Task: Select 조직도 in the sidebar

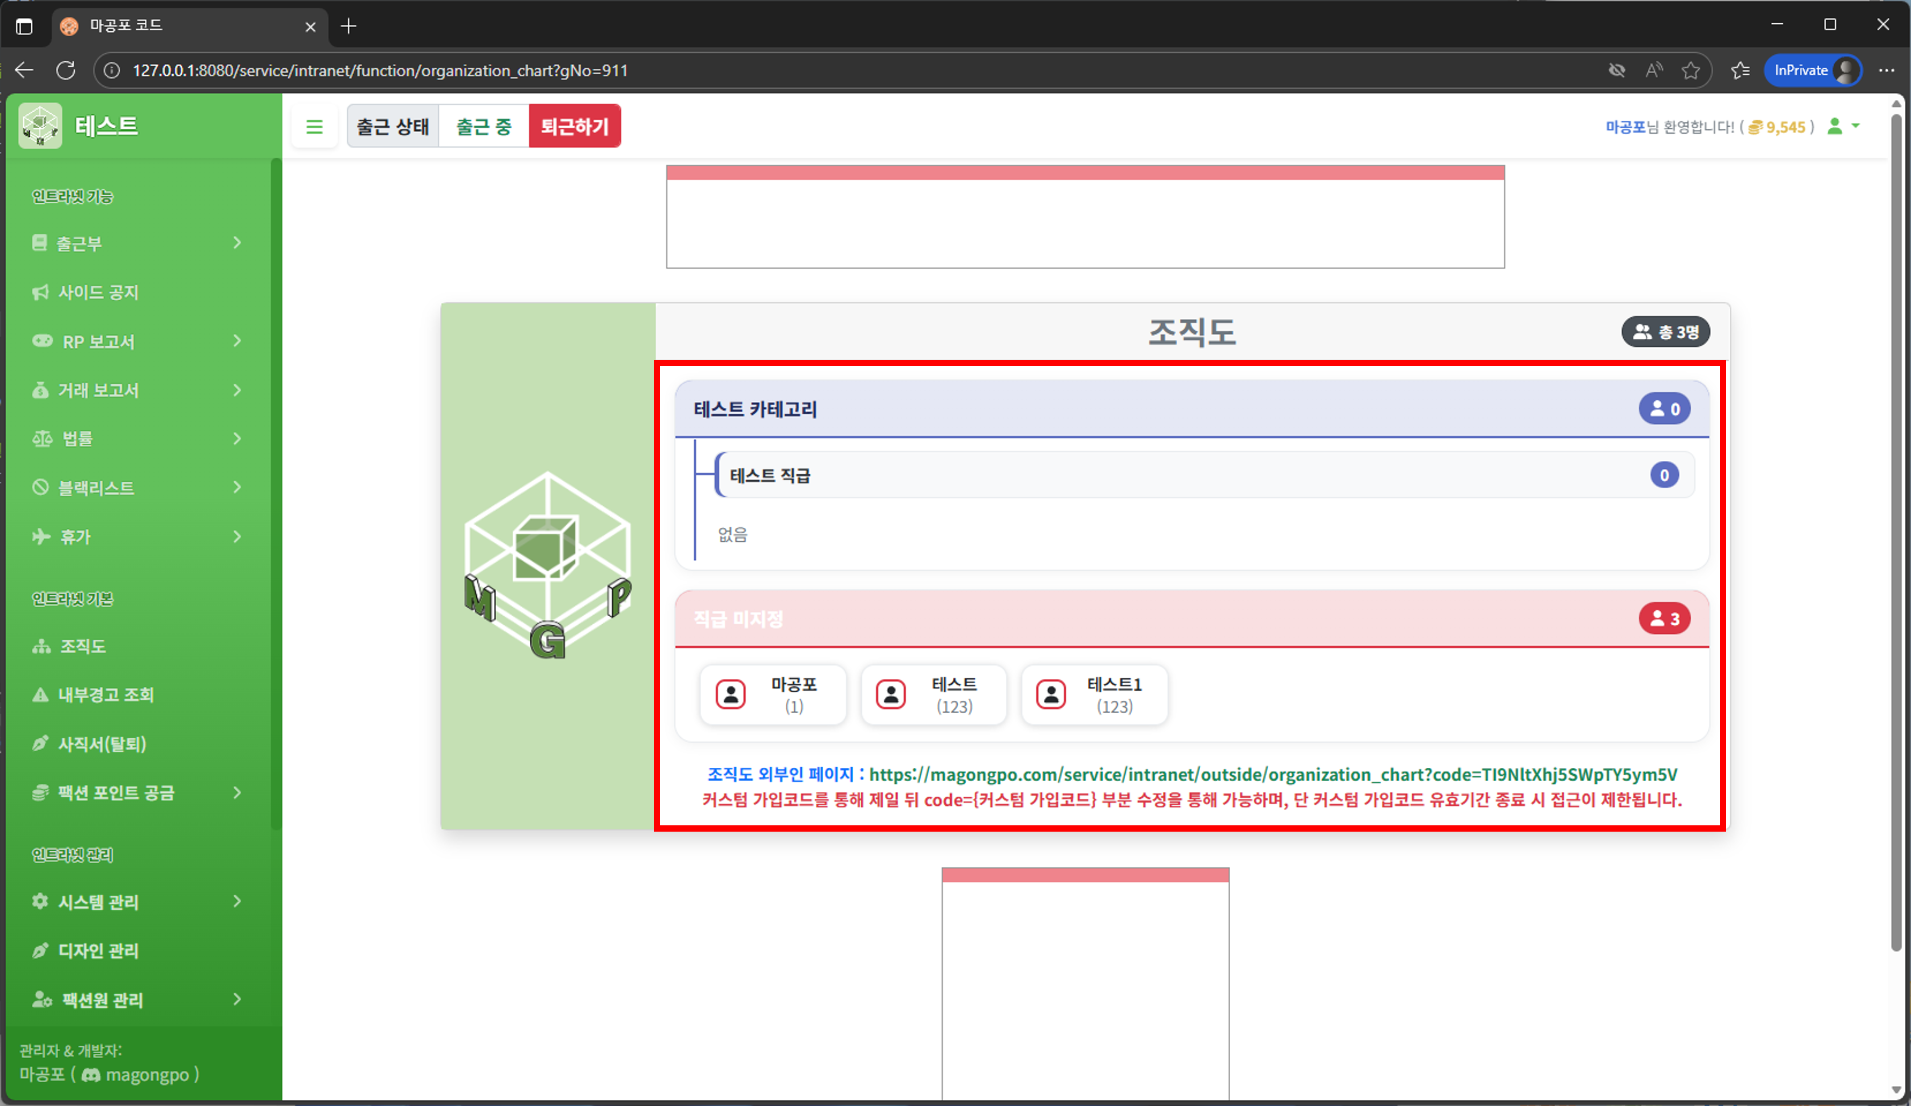Action: 82,646
